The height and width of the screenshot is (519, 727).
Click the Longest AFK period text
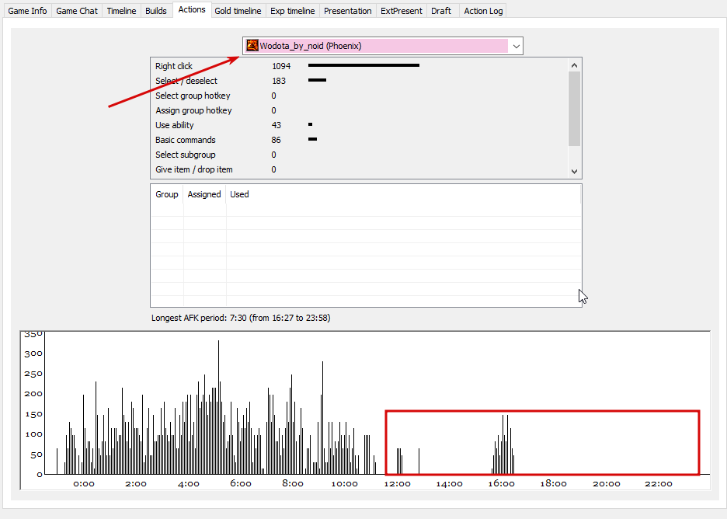(241, 319)
